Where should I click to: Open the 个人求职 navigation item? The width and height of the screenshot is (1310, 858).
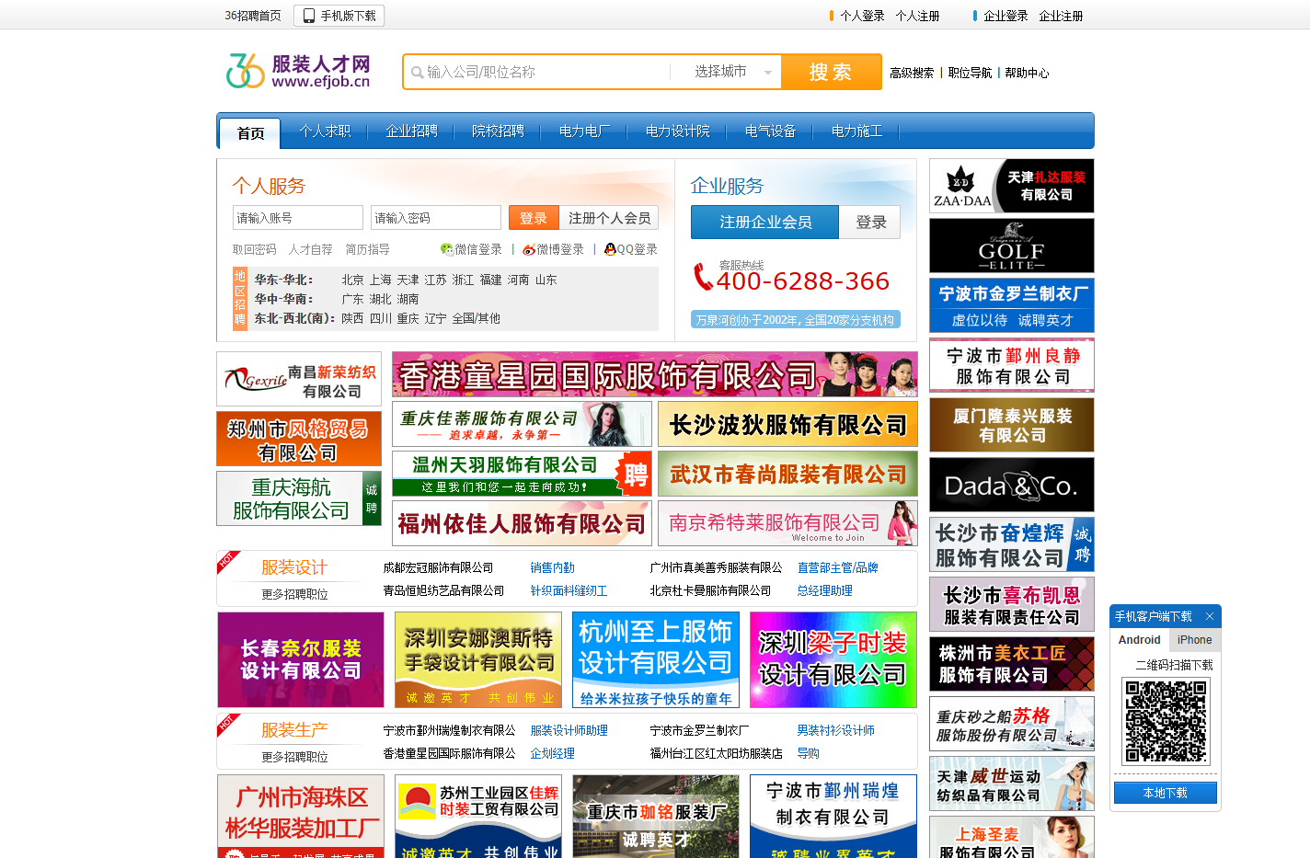click(325, 132)
